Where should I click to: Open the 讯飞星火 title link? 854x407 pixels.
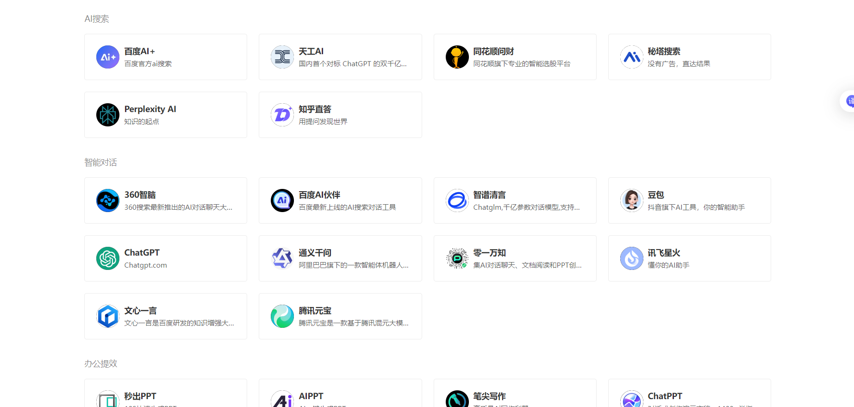click(664, 253)
